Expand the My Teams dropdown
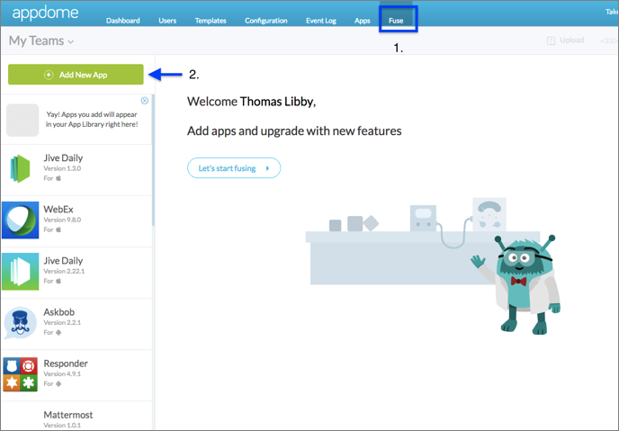Screen dimensions: 619x431 point(41,40)
